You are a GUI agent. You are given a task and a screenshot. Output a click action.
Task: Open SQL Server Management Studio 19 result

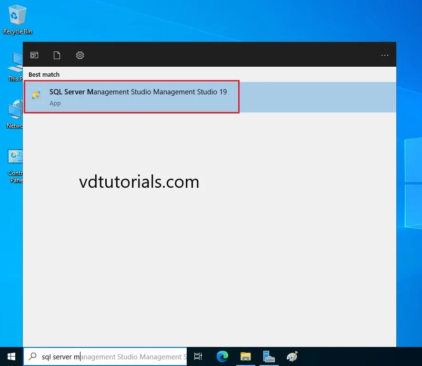[x=138, y=92]
